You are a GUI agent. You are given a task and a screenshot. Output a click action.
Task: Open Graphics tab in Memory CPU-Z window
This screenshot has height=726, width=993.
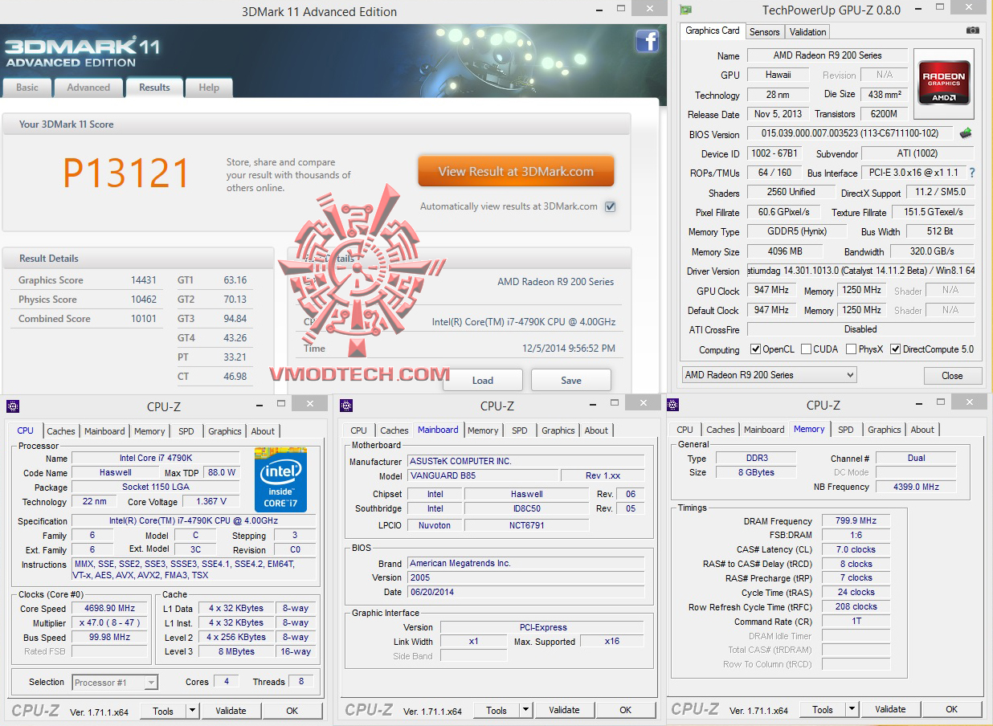pyautogui.click(x=885, y=430)
